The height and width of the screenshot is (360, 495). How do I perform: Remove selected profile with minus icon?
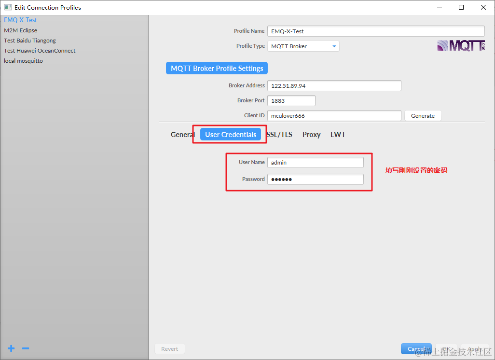pos(26,348)
